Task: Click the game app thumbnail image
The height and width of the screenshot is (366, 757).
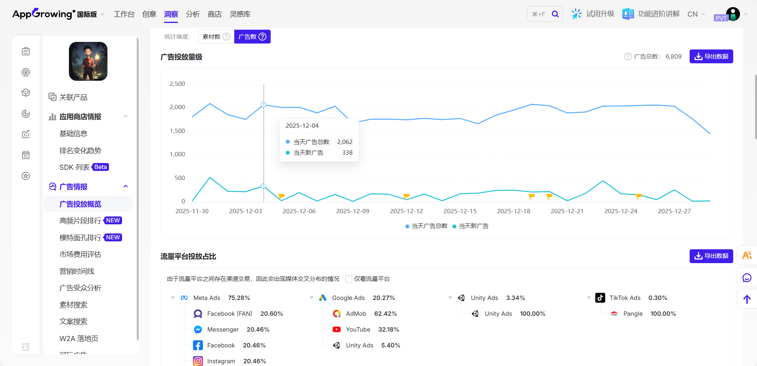Action: [88, 61]
